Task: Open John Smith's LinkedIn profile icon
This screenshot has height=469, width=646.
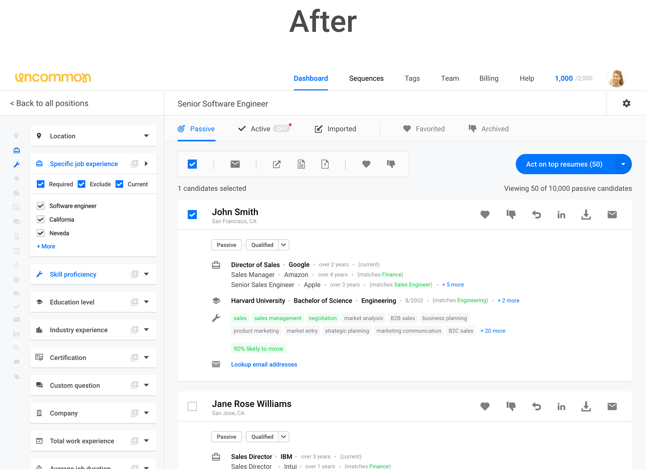Action: (x=561, y=215)
